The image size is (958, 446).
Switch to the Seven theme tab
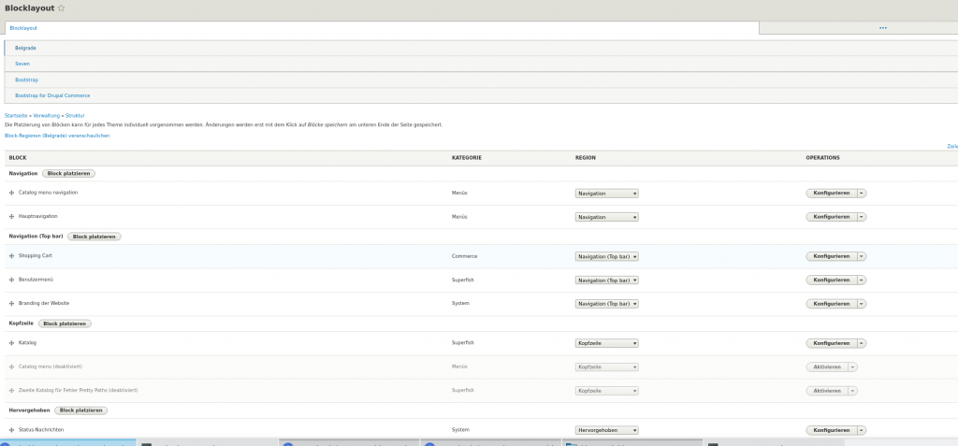(x=22, y=64)
